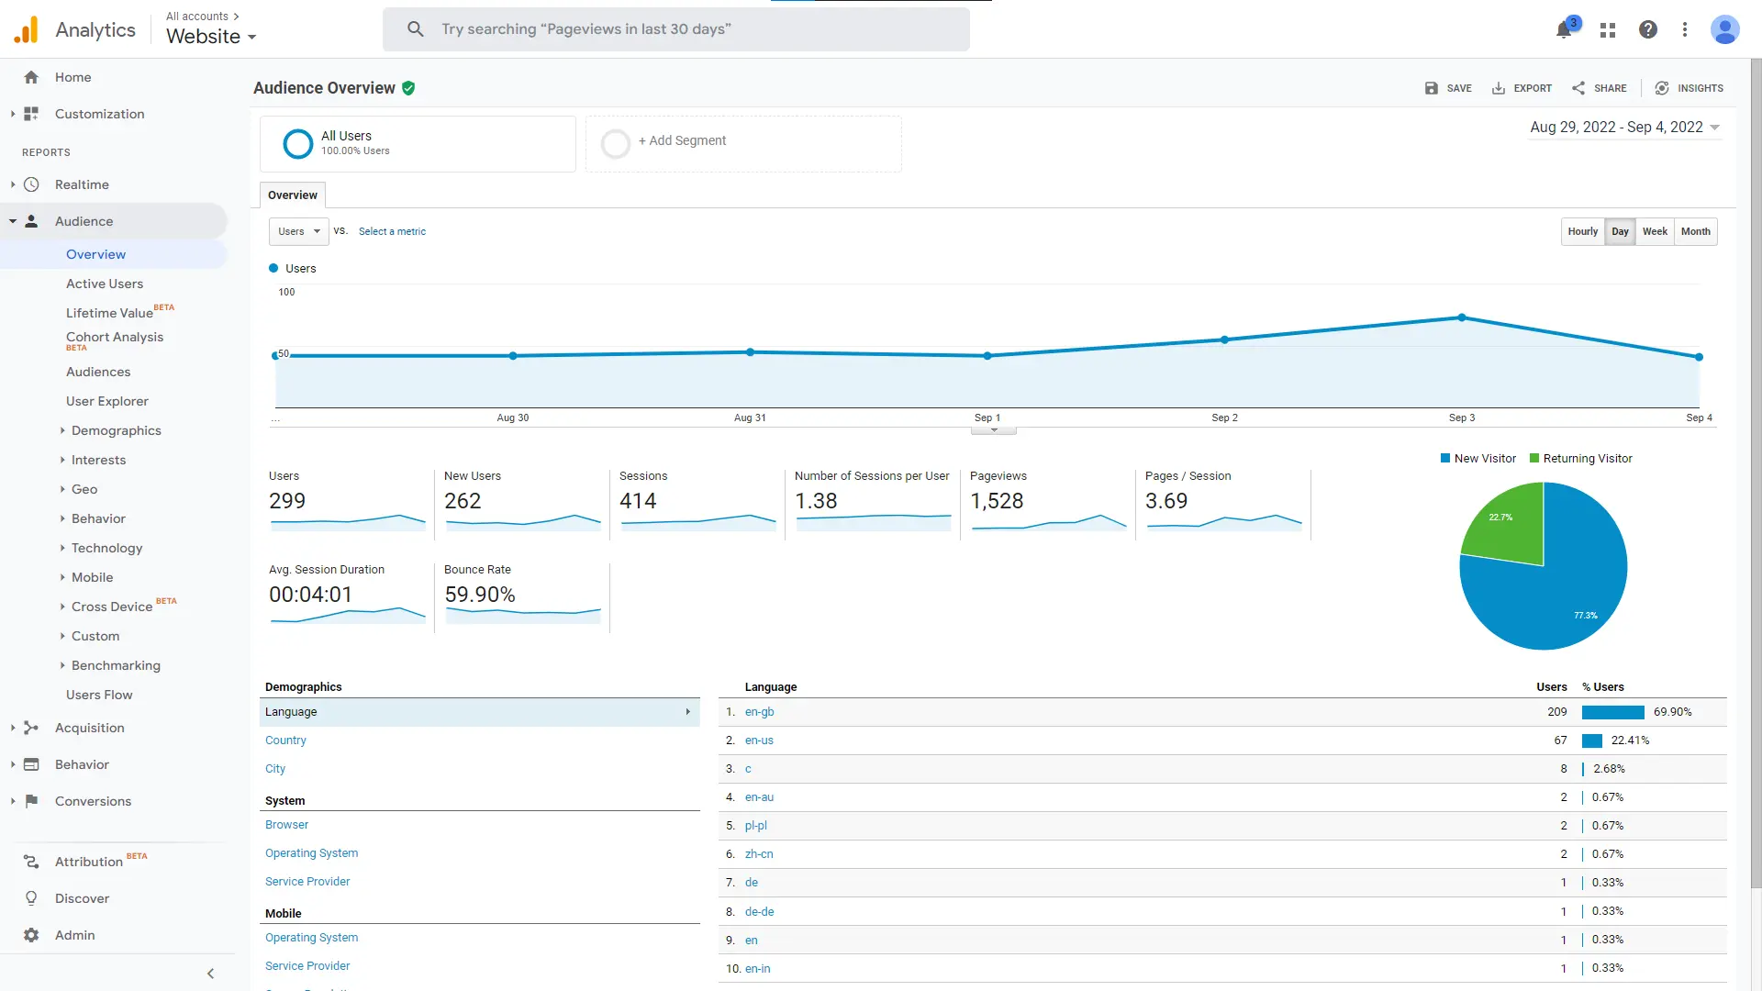Select the Language demographics row

click(480, 712)
